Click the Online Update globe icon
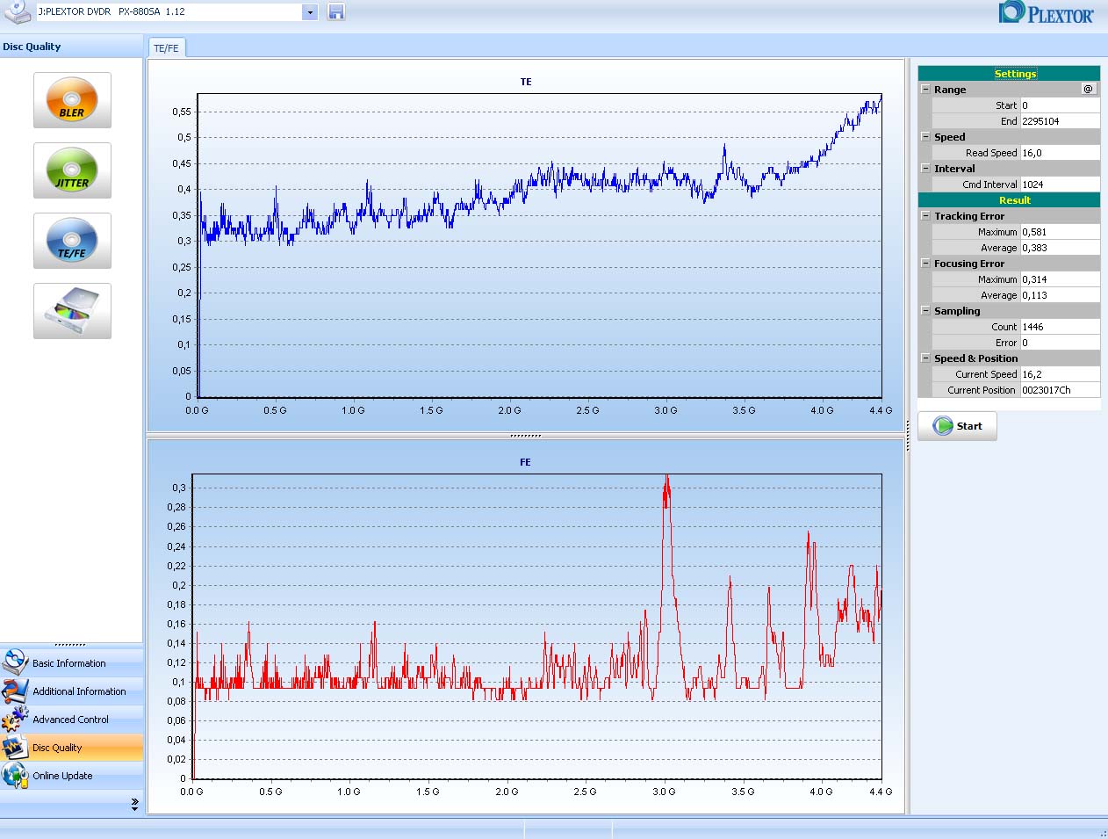Viewport: 1108px width, 839px height. 15,775
